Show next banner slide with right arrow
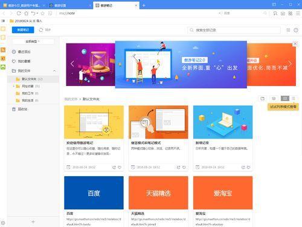The width and height of the screenshot is (302, 227). coord(290,64)
